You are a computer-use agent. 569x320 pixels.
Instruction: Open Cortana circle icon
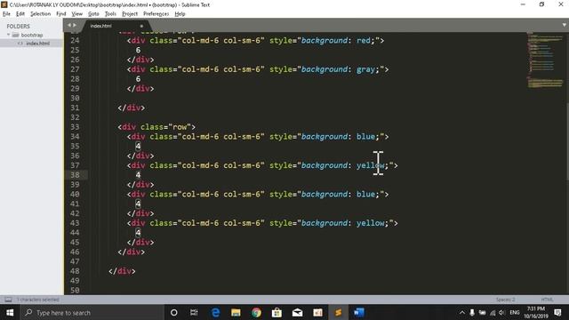[174, 312]
